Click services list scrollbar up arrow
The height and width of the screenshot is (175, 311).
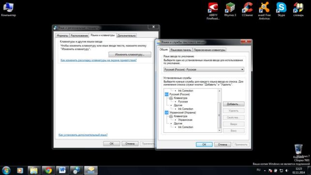coord(220,91)
